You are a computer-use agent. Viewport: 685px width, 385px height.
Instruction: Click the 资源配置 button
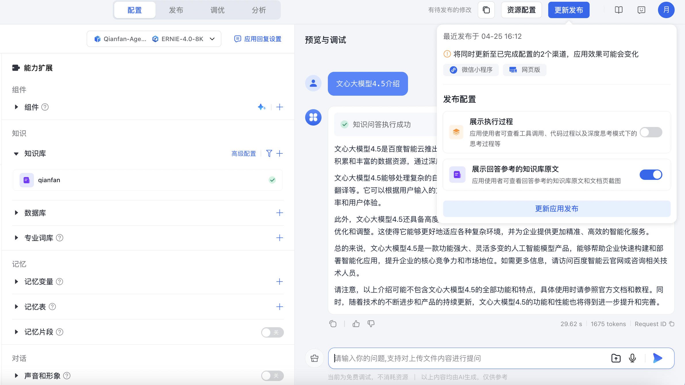(x=522, y=10)
